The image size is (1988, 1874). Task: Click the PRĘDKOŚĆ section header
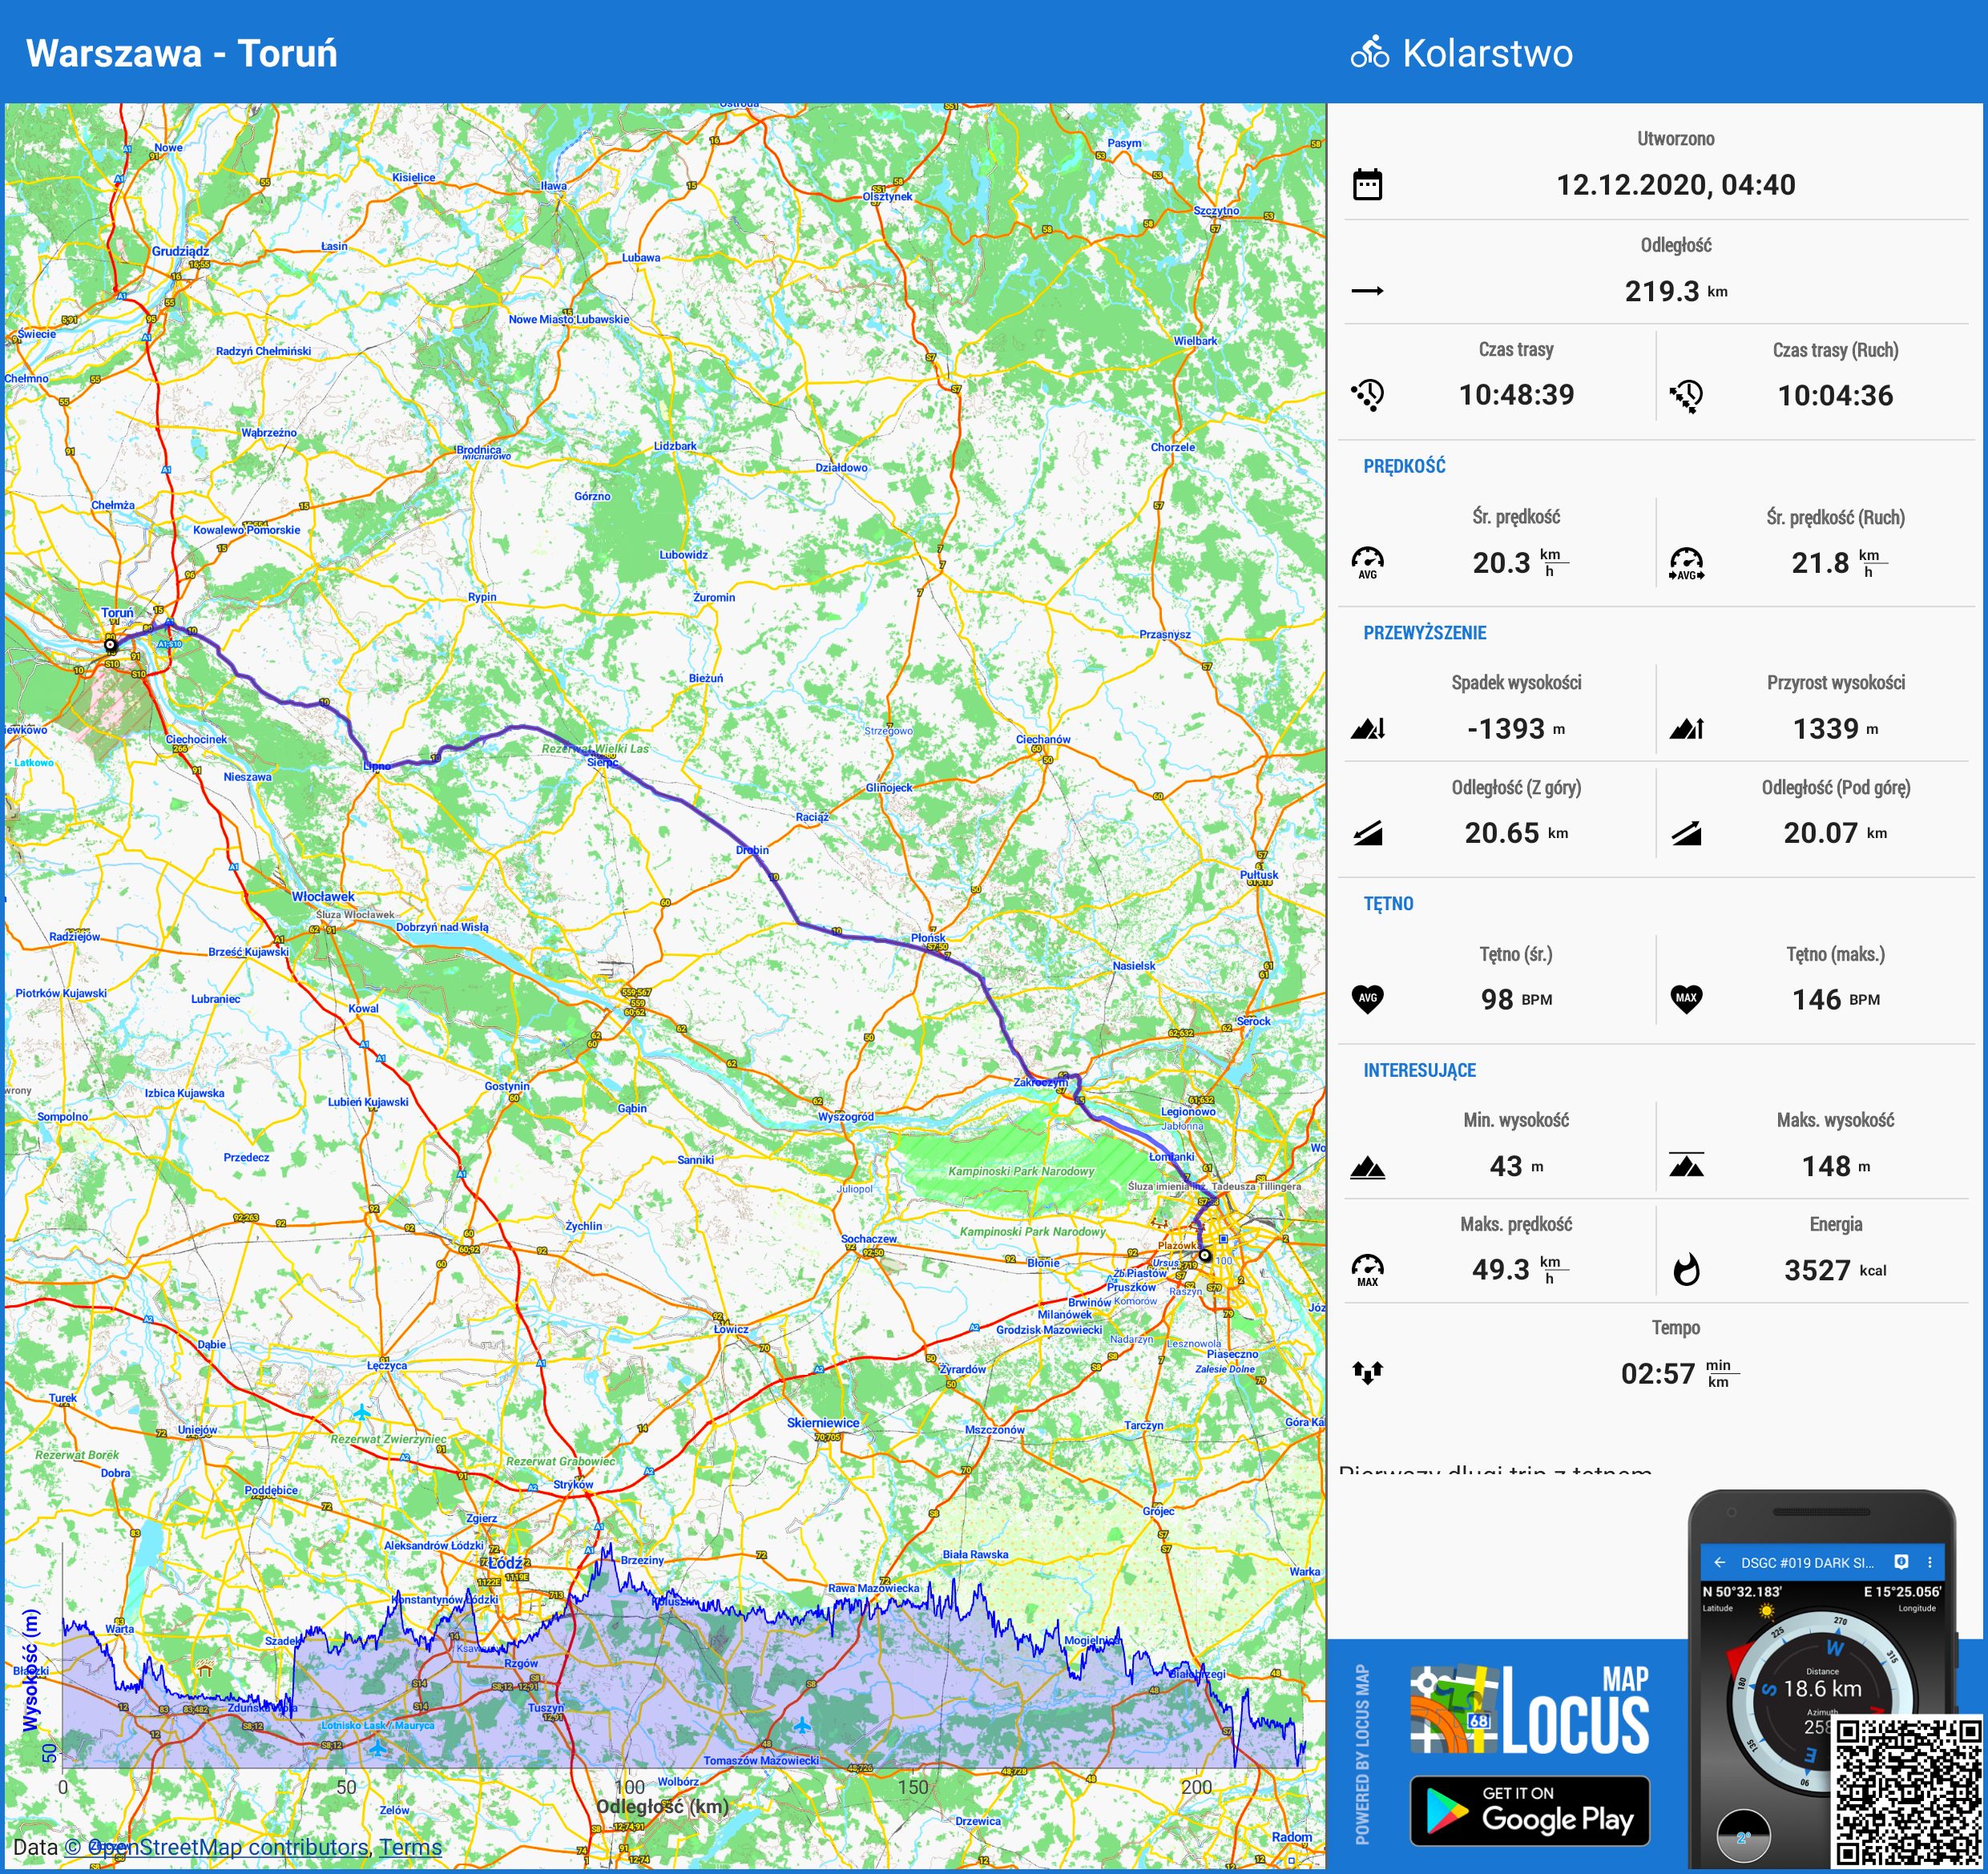click(x=1404, y=466)
